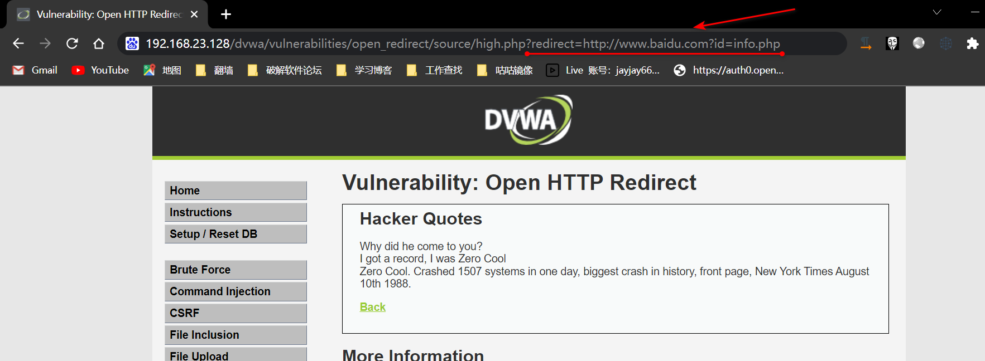Image resolution: width=985 pixels, height=361 pixels.
Task: Click the green Back link
Action: pyautogui.click(x=372, y=307)
